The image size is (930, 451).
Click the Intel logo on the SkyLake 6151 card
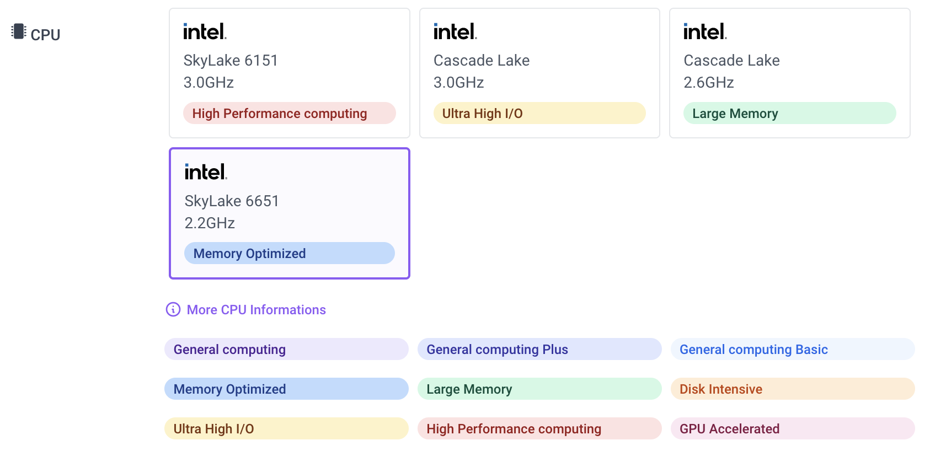[204, 31]
